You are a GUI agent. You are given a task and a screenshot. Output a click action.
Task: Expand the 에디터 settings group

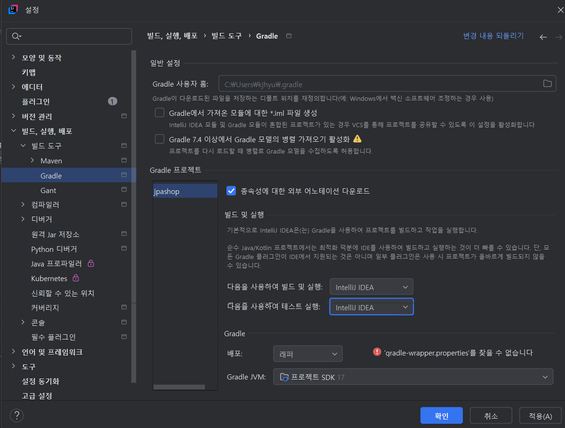tap(13, 87)
